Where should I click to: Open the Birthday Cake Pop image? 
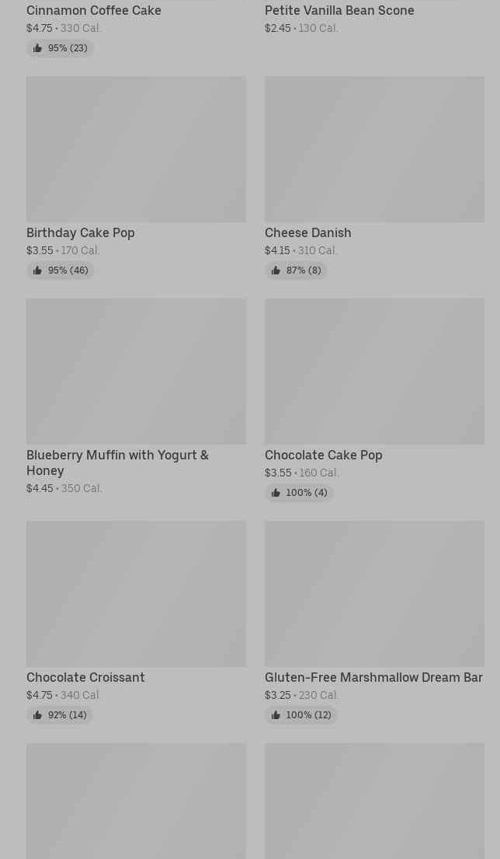[x=136, y=149]
